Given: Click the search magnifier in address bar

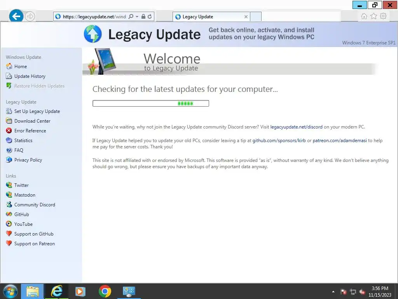Looking at the screenshot, I should tap(131, 16).
